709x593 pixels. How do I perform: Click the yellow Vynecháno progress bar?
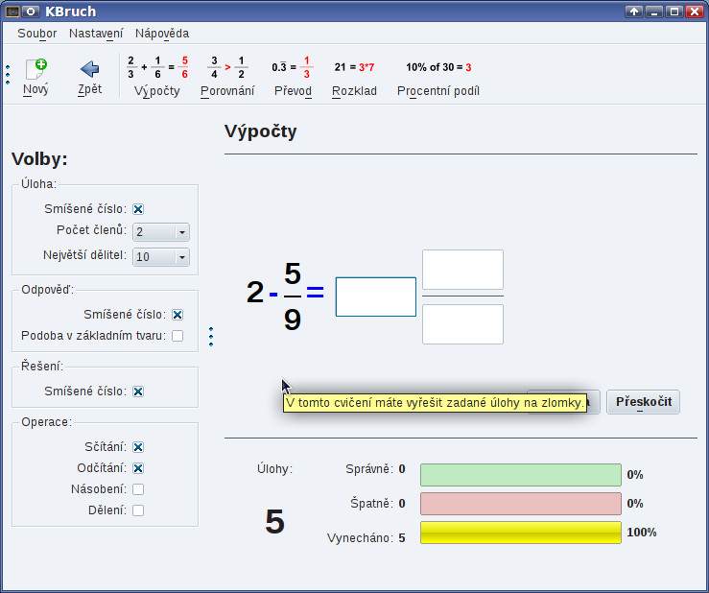point(520,533)
